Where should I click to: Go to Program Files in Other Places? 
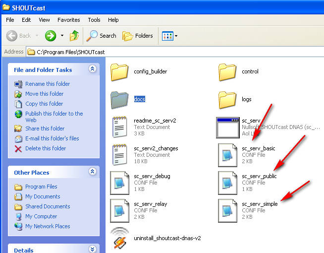click(x=41, y=187)
